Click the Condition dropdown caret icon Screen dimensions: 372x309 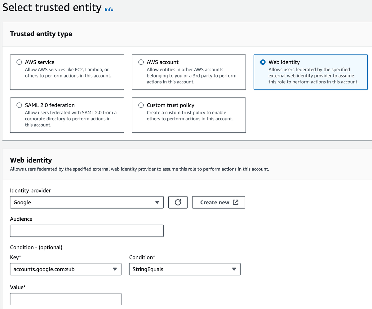tap(234, 269)
